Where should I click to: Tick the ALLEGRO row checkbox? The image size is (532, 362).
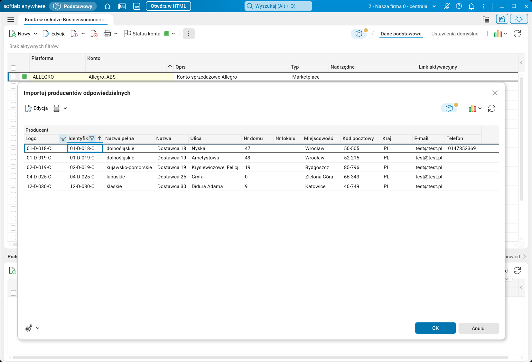[14, 77]
